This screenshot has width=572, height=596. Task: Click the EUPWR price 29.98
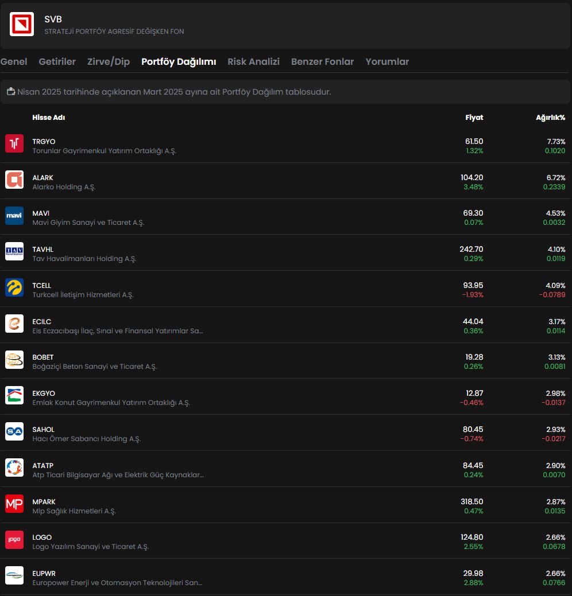(x=473, y=574)
